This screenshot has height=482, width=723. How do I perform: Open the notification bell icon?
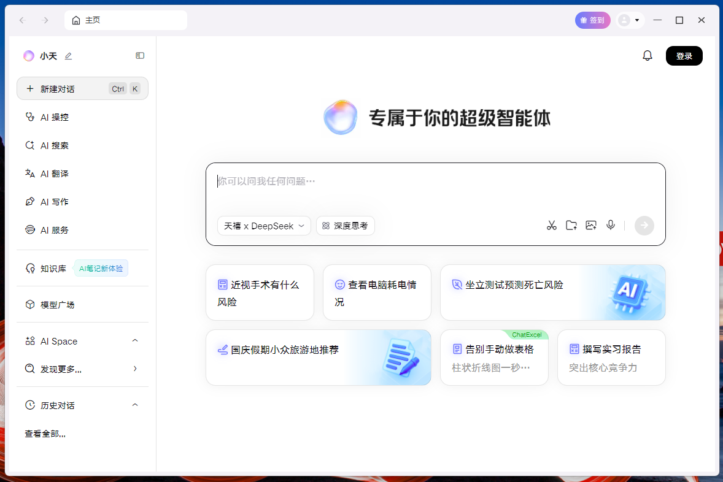tap(648, 55)
